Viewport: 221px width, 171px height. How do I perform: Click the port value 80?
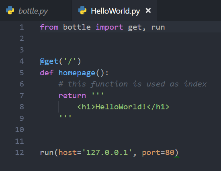click(x=170, y=153)
